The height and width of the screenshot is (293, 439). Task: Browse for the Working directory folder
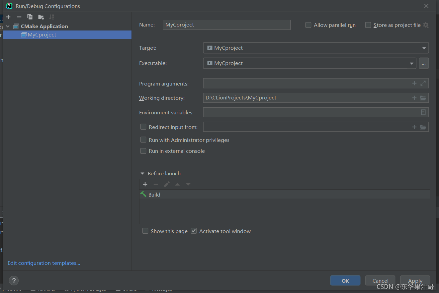pyautogui.click(x=423, y=98)
